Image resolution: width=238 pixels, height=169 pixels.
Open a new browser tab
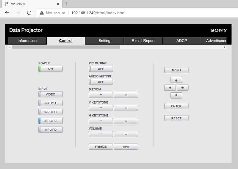(67, 4)
